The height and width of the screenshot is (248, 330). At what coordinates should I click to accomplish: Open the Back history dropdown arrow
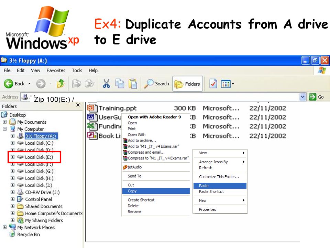[x=30, y=84]
